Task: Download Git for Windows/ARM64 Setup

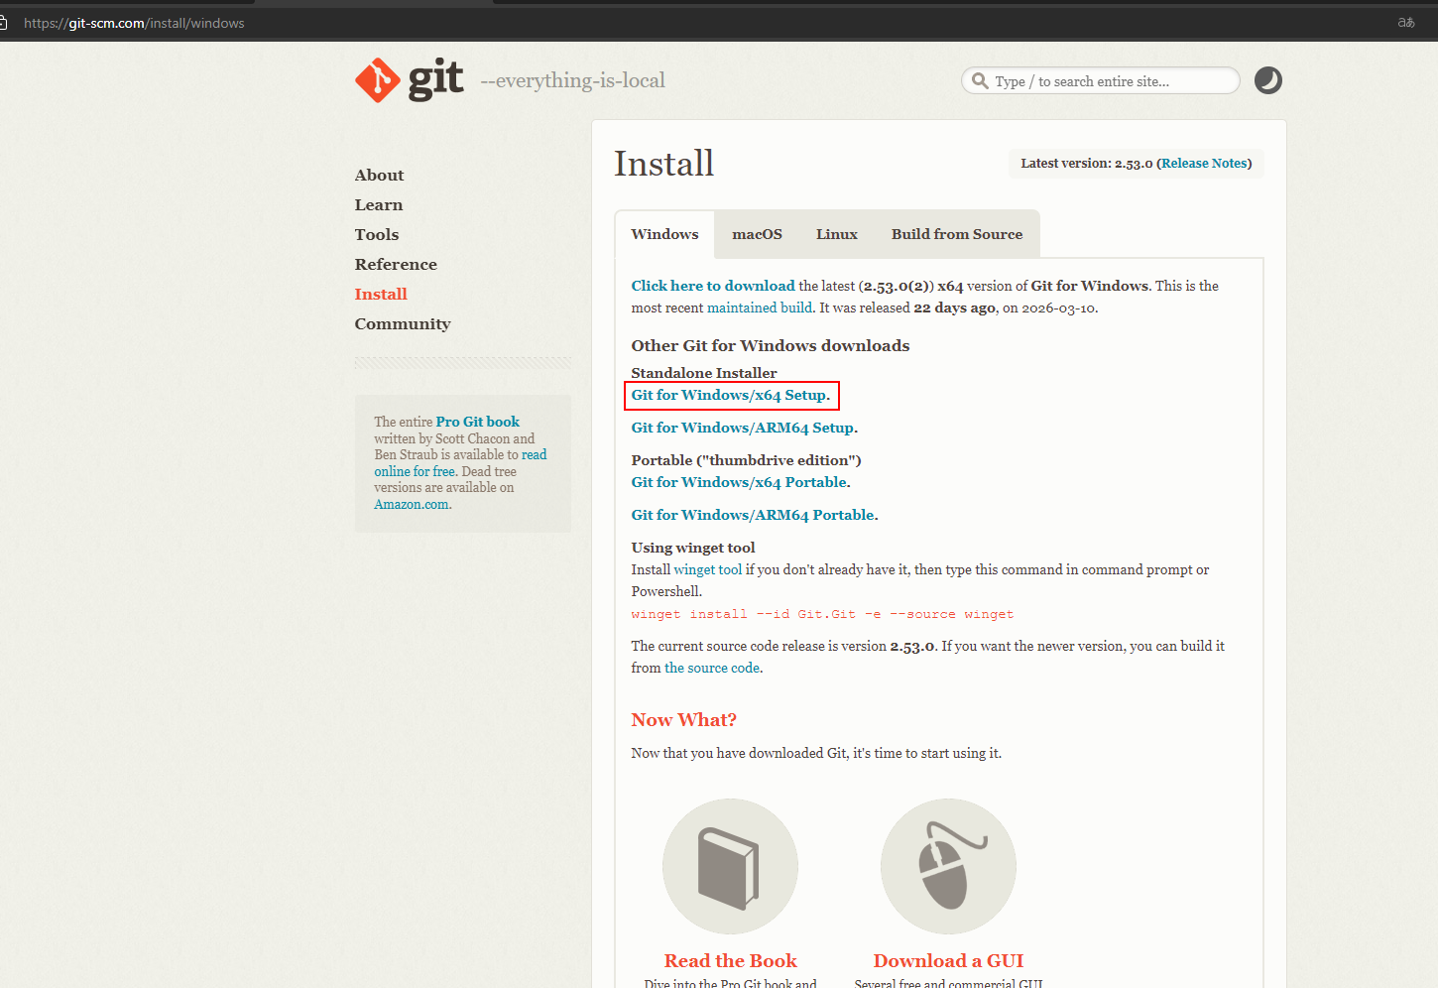Action: (745, 428)
